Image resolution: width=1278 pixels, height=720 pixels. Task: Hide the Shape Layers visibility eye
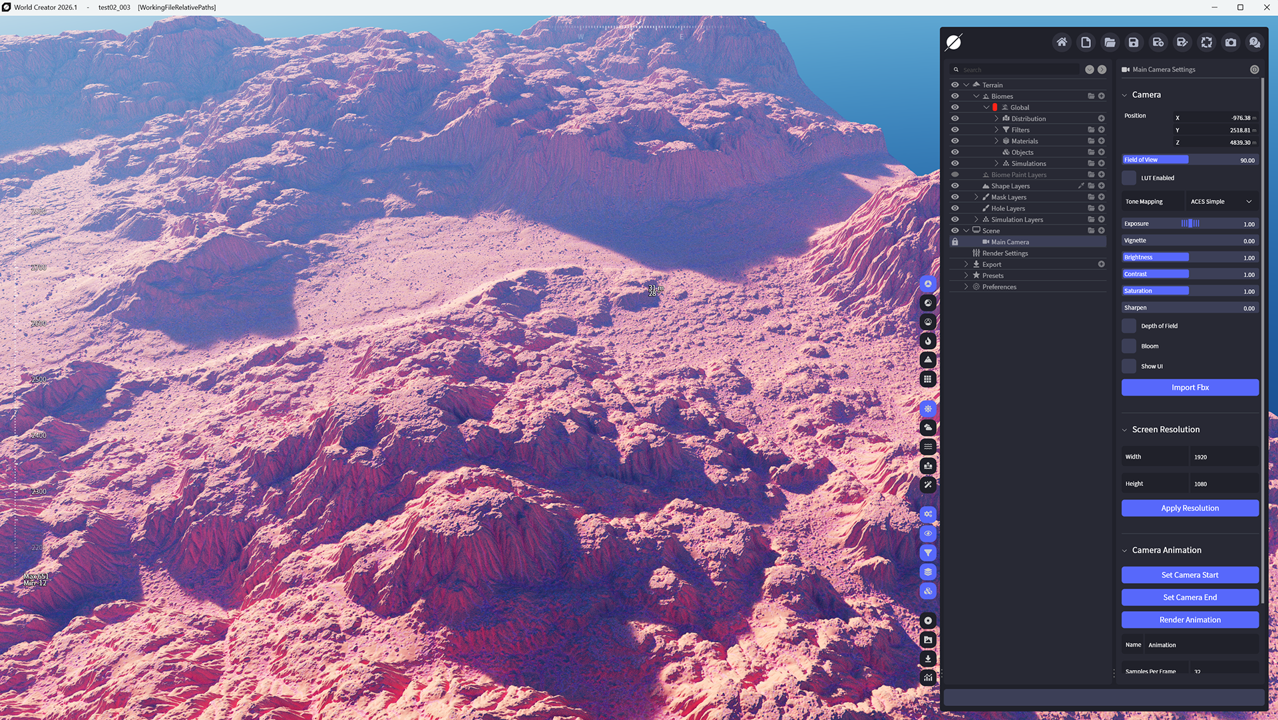955,186
